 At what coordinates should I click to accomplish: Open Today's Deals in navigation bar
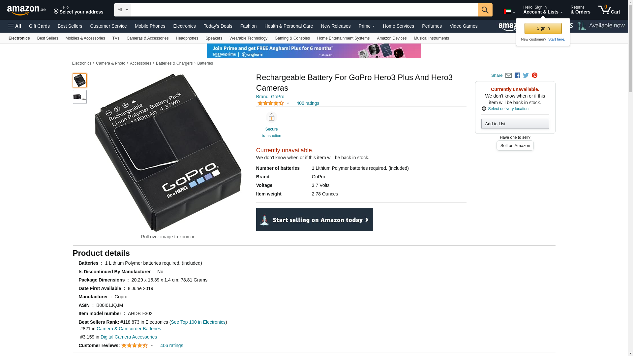[x=218, y=26]
